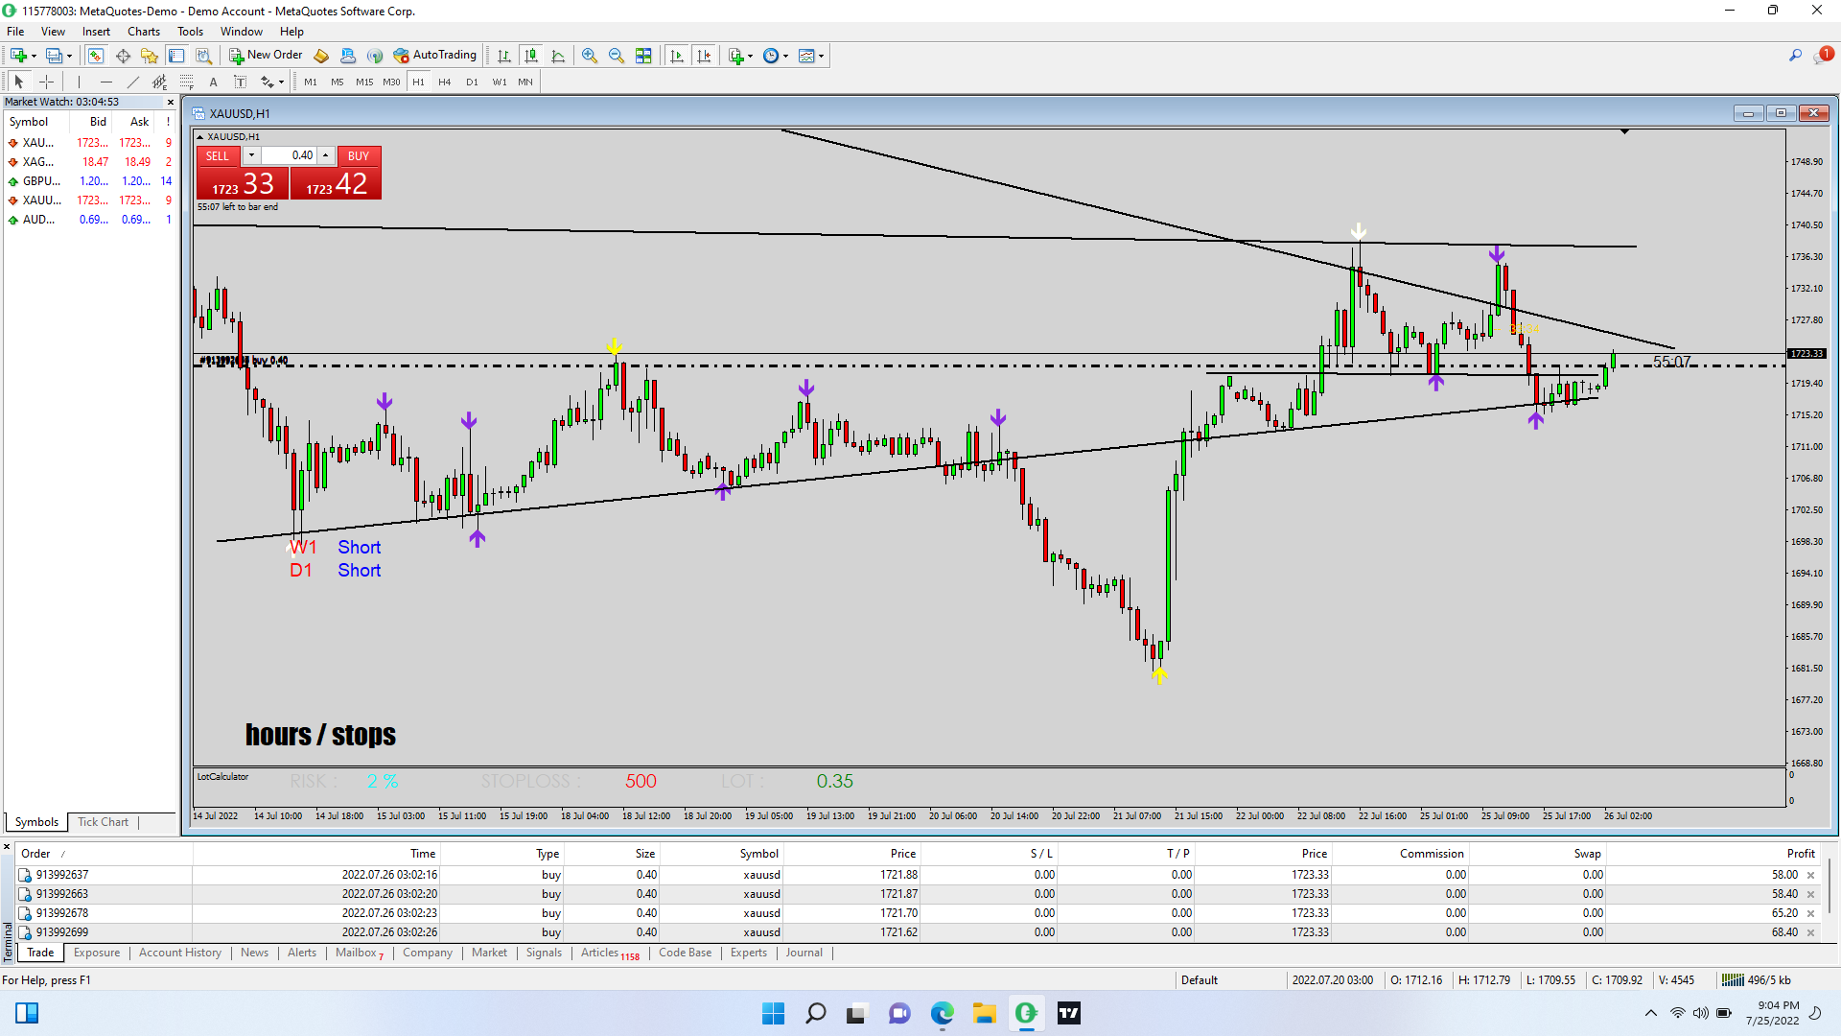1841x1036 pixels.
Task: Select the trendline drawing tool
Action: [133, 82]
